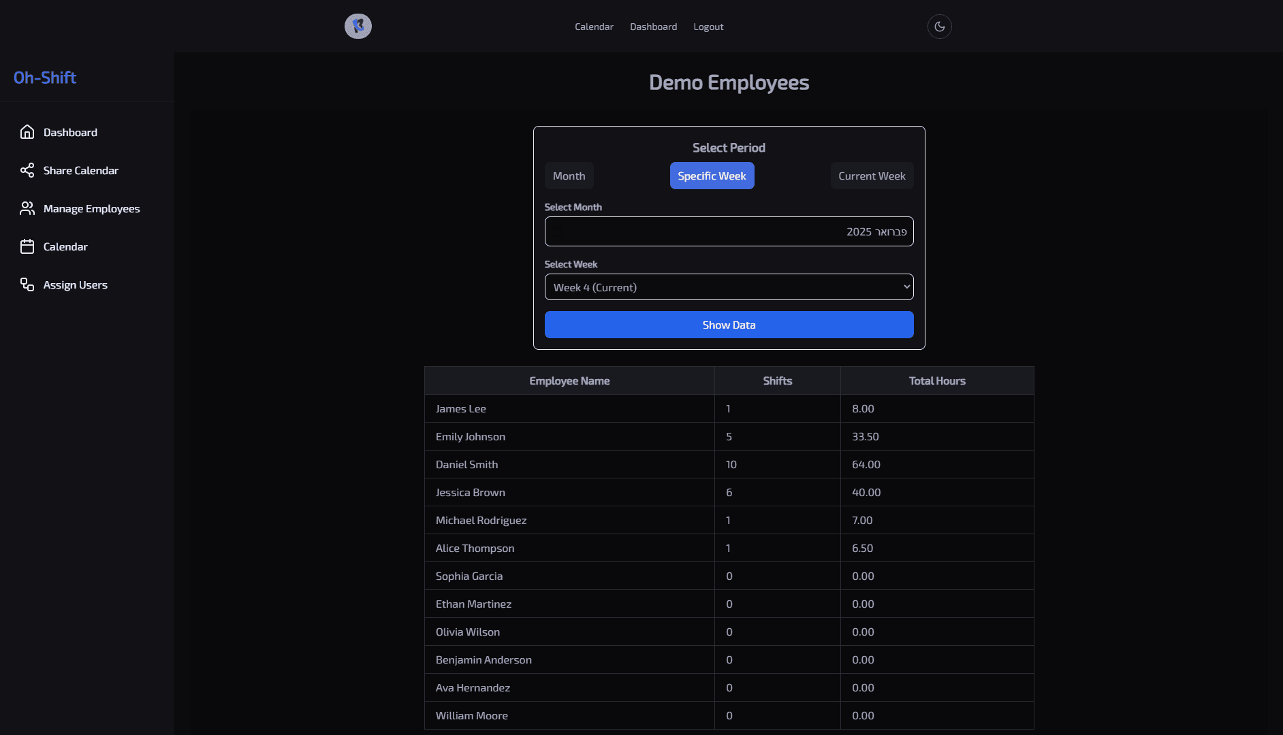Open the Select Month picker field

tap(729, 231)
